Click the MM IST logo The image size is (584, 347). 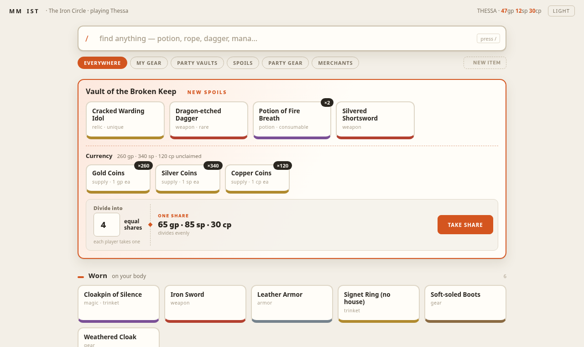(x=24, y=11)
